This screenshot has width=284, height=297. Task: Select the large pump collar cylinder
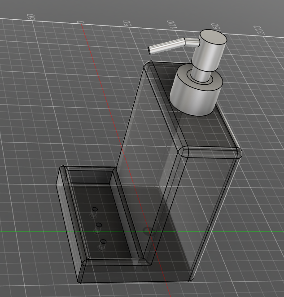pyautogui.click(x=196, y=90)
